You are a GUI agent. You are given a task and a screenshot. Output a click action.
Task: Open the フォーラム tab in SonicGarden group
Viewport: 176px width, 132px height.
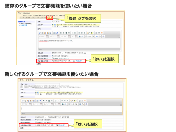(x=36, y=18)
